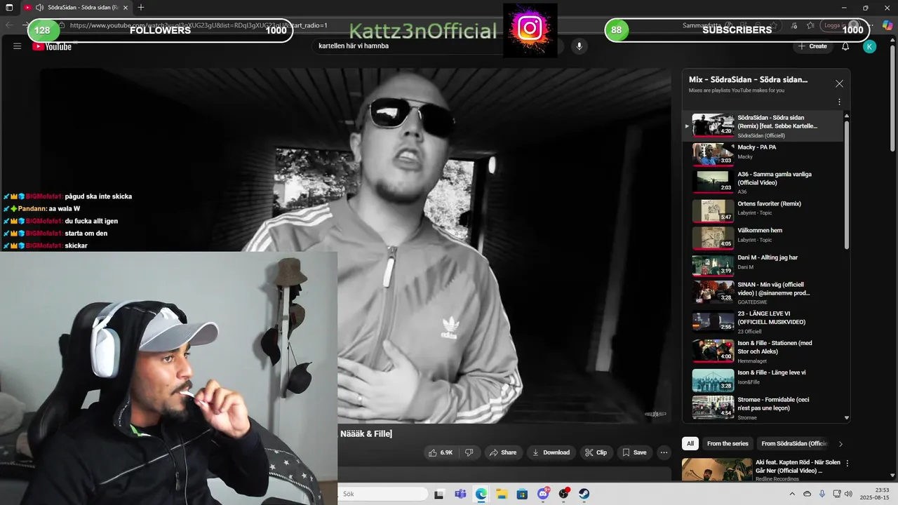This screenshot has width=898, height=505.
Task: Close the Mix playlist panel
Action: 839,83
